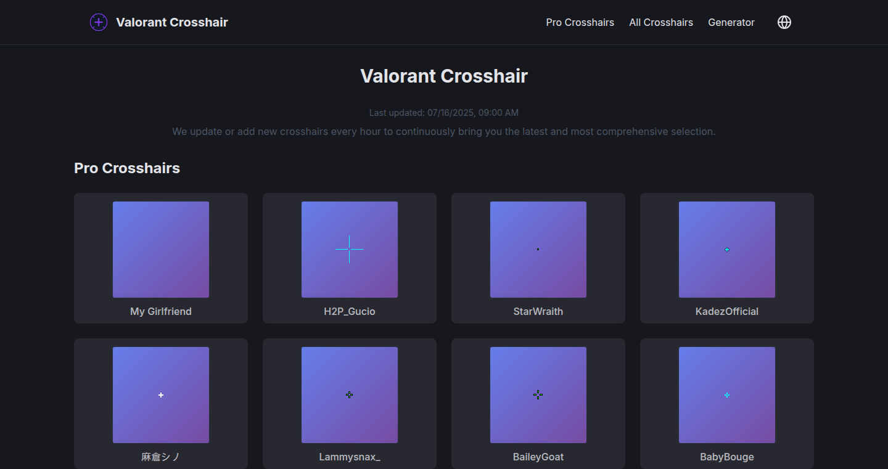Click the BaileyGoat name label
The image size is (888, 469).
click(x=538, y=457)
